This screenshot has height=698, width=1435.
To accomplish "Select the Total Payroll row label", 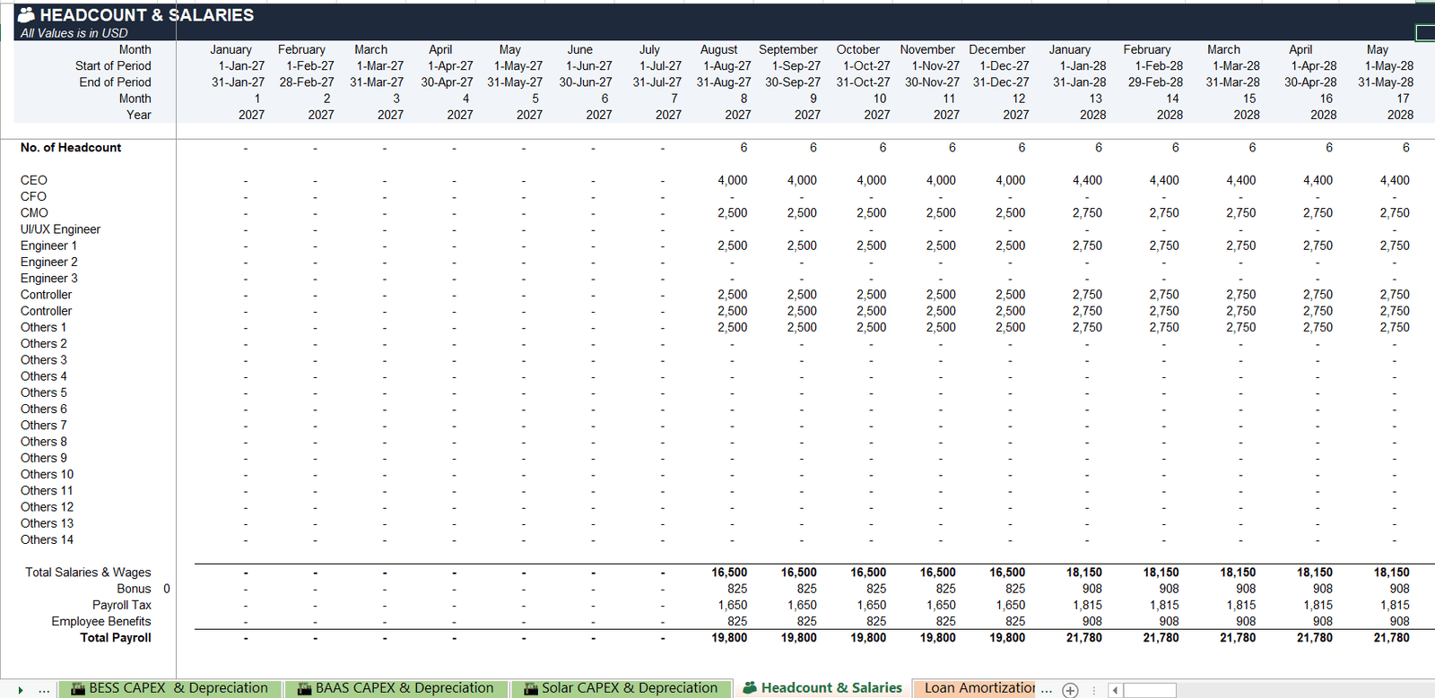I will tap(116, 638).
